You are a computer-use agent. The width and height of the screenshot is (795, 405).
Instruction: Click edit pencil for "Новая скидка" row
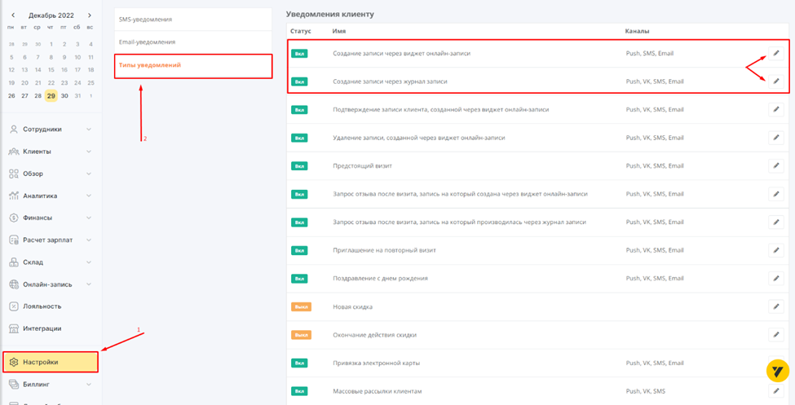pos(775,307)
